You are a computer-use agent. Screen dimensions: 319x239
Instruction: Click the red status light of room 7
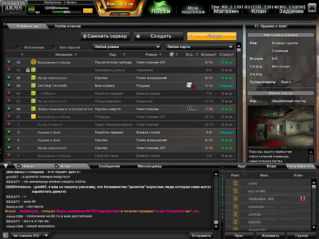click(9, 155)
